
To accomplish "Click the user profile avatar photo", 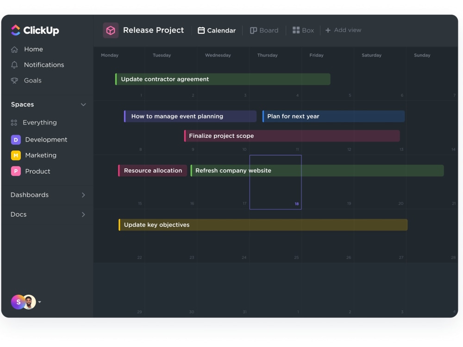I will (29, 302).
